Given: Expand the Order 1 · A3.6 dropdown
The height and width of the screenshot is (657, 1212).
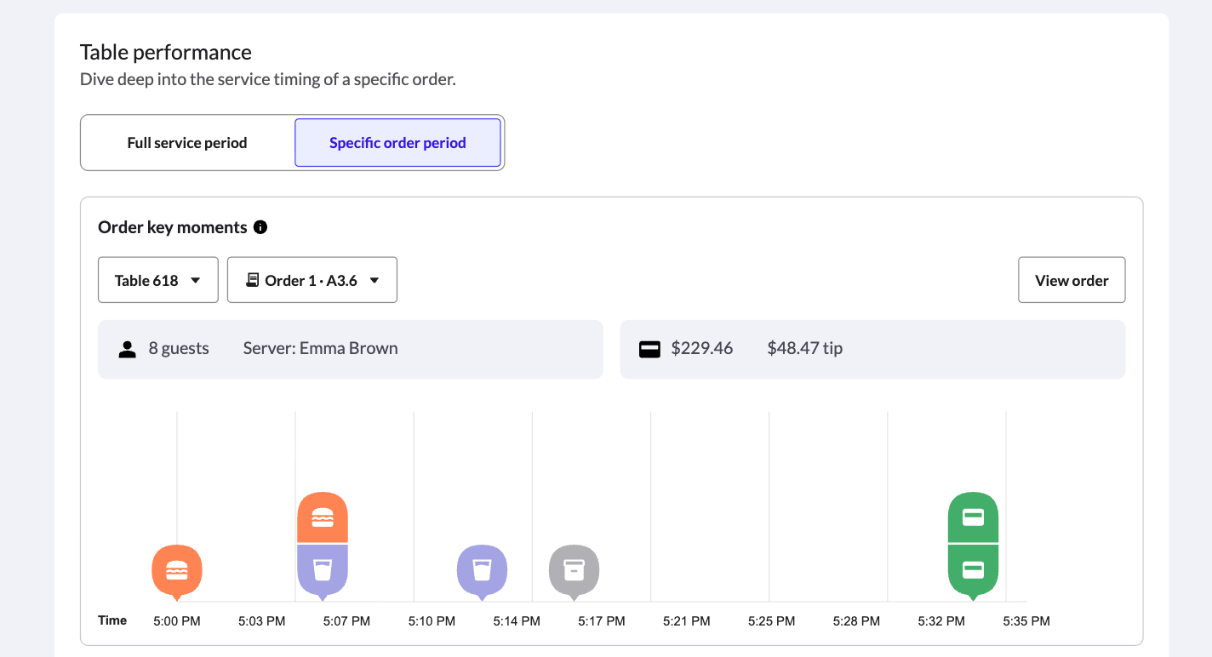Looking at the screenshot, I should tap(312, 280).
